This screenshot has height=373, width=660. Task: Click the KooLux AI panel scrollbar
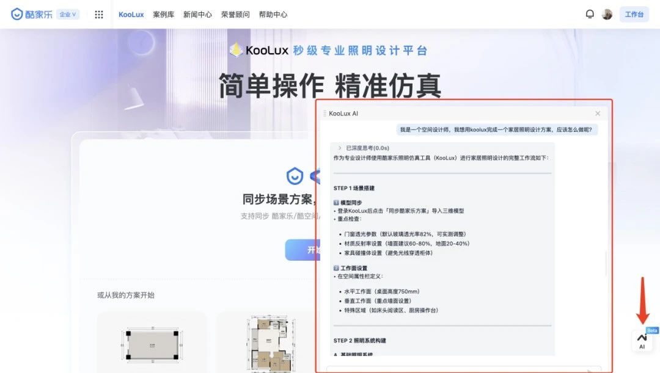pyautogui.click(x=606, y=263)
